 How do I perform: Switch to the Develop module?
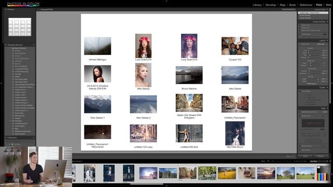(271, 5)
